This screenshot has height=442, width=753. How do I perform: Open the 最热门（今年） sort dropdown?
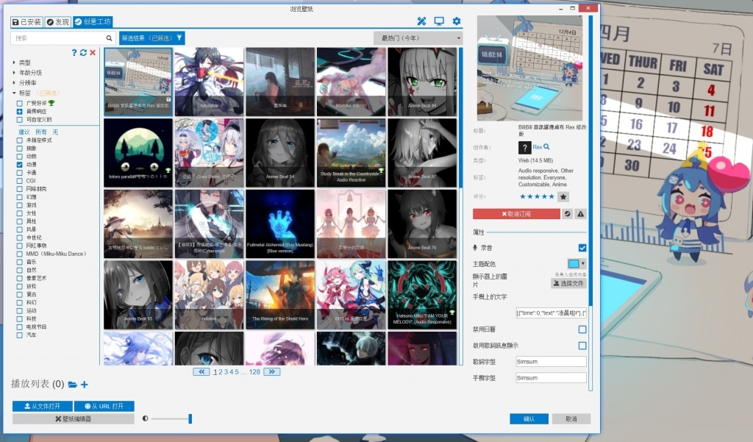coord(418,38)
